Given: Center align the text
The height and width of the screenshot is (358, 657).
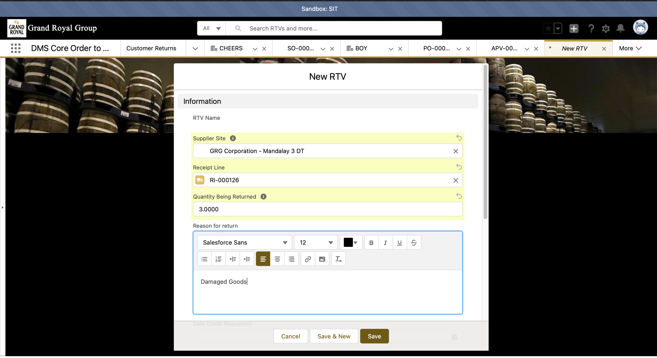Looking at the screenshot, I should [277, 259].
